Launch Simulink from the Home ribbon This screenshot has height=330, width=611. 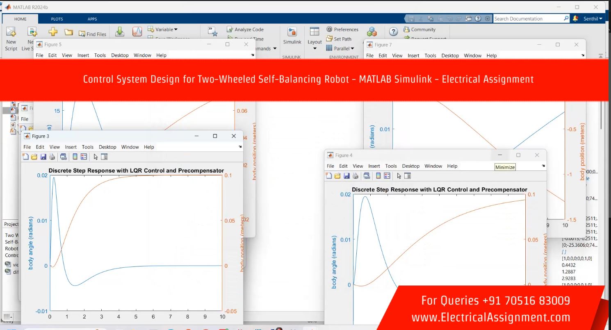292,35
